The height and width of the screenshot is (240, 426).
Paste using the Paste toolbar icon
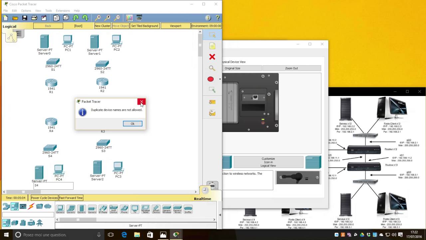(x=66, y=18)
